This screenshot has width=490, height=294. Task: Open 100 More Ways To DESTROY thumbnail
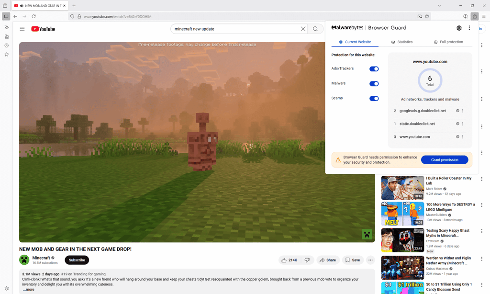(x=402, y=214)
